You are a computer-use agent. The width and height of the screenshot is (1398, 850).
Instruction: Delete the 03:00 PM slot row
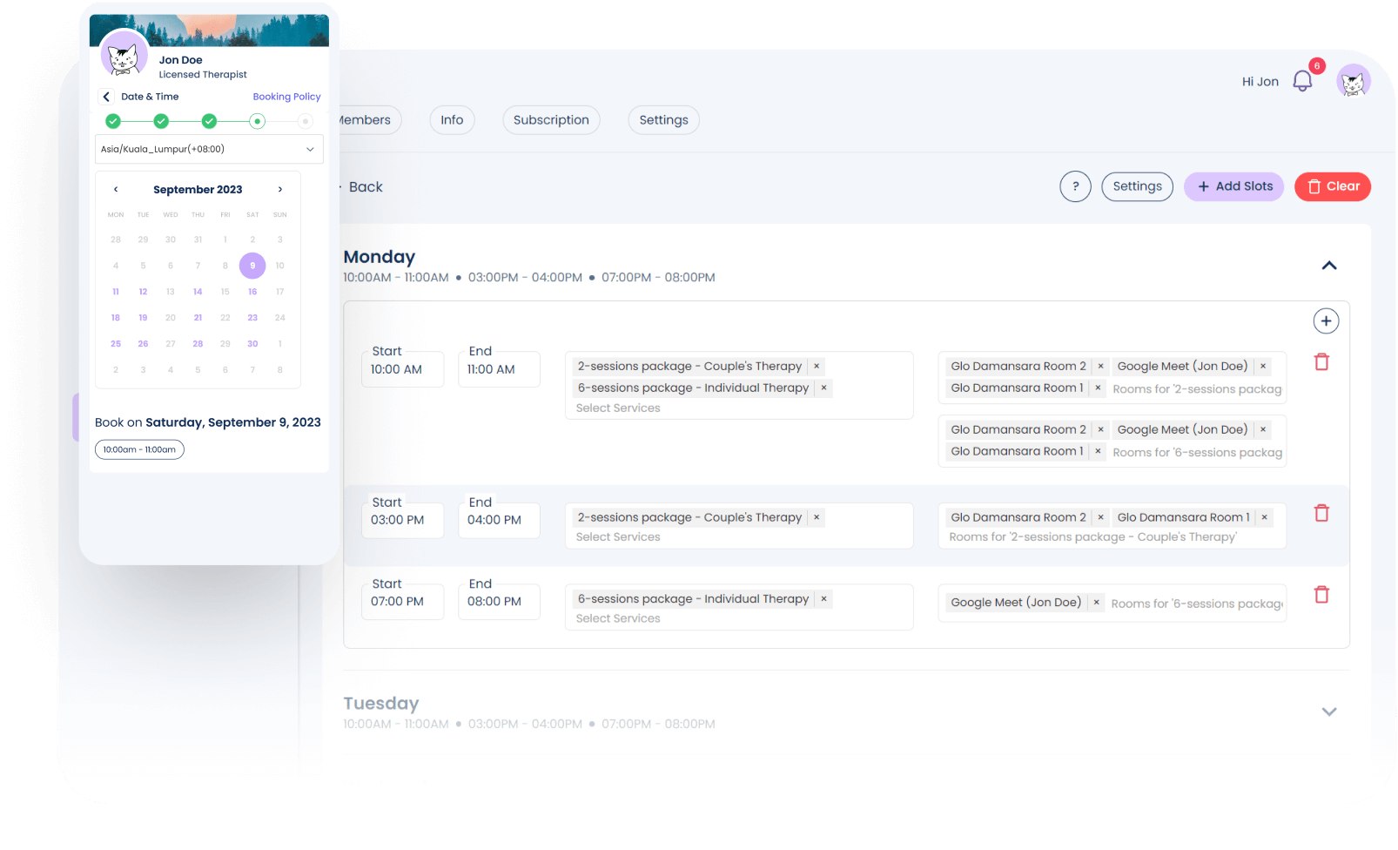coord(1321,514)
